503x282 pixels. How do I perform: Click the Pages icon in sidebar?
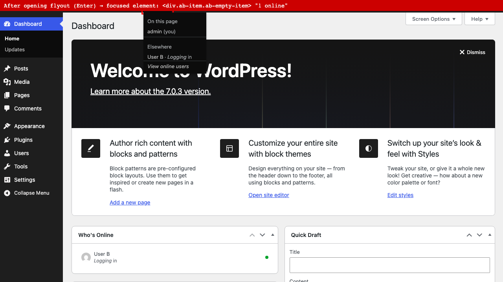point(7,95)
